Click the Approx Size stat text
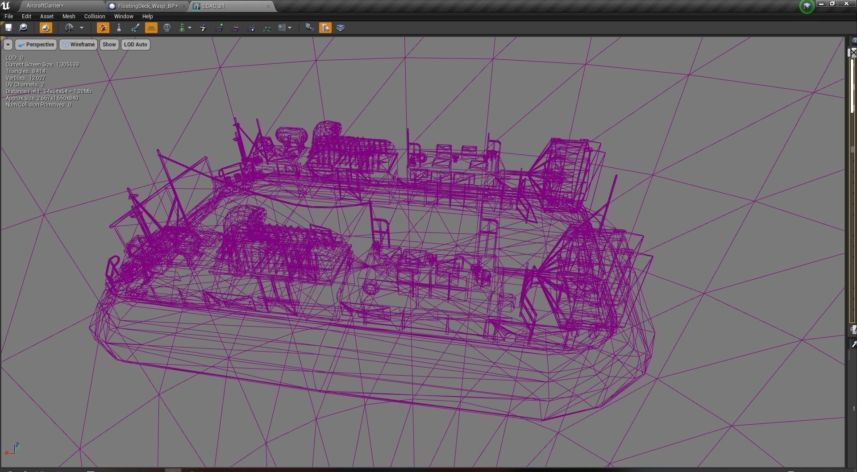The height and width of the screenshot is (472, 857). point(42,98)
